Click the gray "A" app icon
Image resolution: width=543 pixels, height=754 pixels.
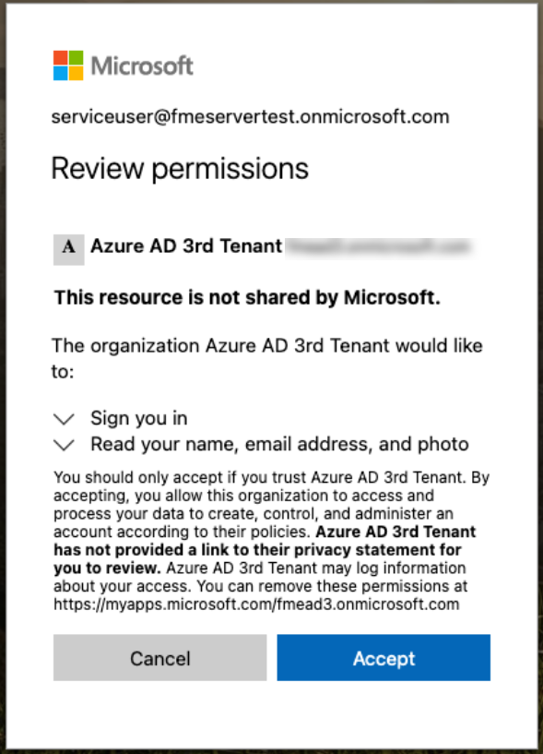(x=69, y=249)
